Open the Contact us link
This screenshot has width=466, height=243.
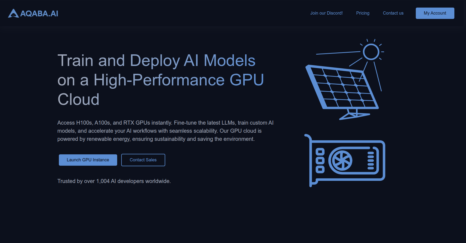[393, 13]
